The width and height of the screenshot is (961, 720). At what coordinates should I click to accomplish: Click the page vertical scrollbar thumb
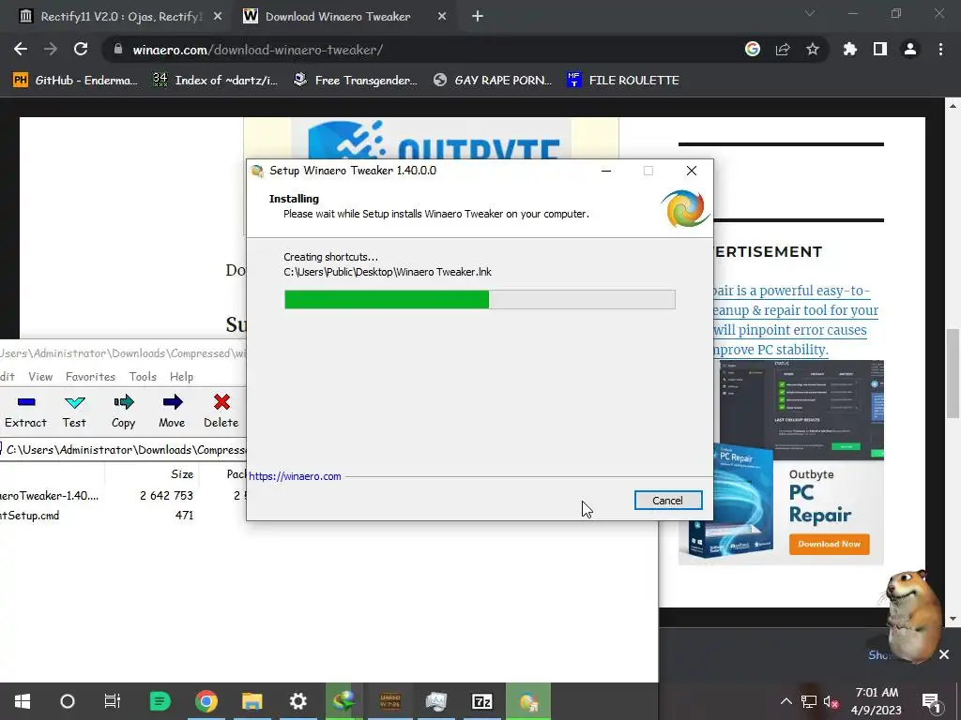[x=953, y=373]
